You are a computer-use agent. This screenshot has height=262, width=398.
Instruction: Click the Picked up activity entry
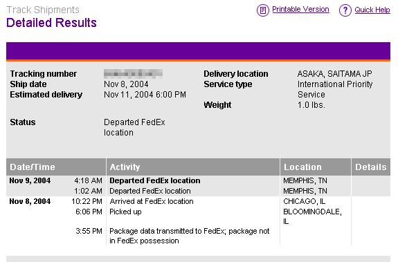pyautogui.click(x=125, y=212)
